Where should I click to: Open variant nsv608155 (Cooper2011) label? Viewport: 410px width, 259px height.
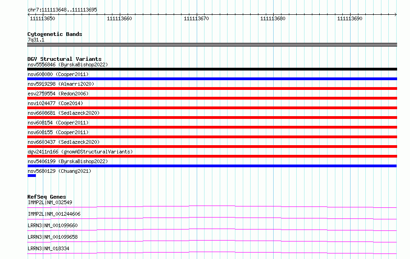click(58, 132)
